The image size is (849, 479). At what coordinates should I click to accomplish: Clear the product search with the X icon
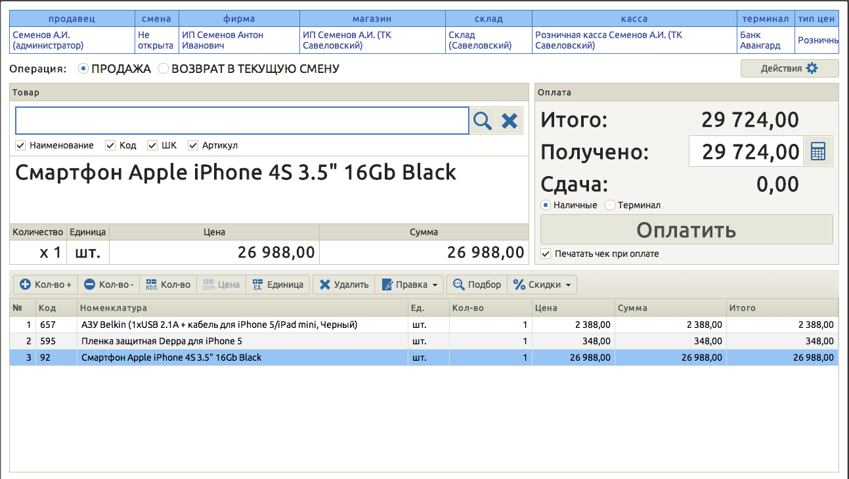(x=510, y=121)
